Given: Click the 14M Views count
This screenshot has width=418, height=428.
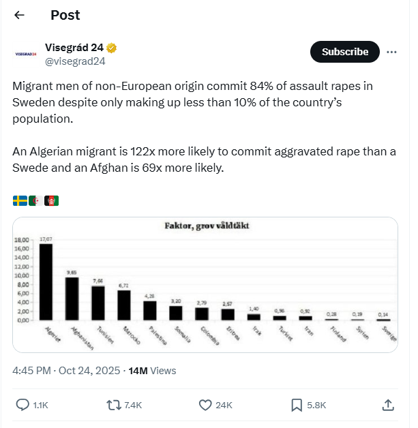Looking at the screenshot, I should pyautogui.click(x=152, y=371).
